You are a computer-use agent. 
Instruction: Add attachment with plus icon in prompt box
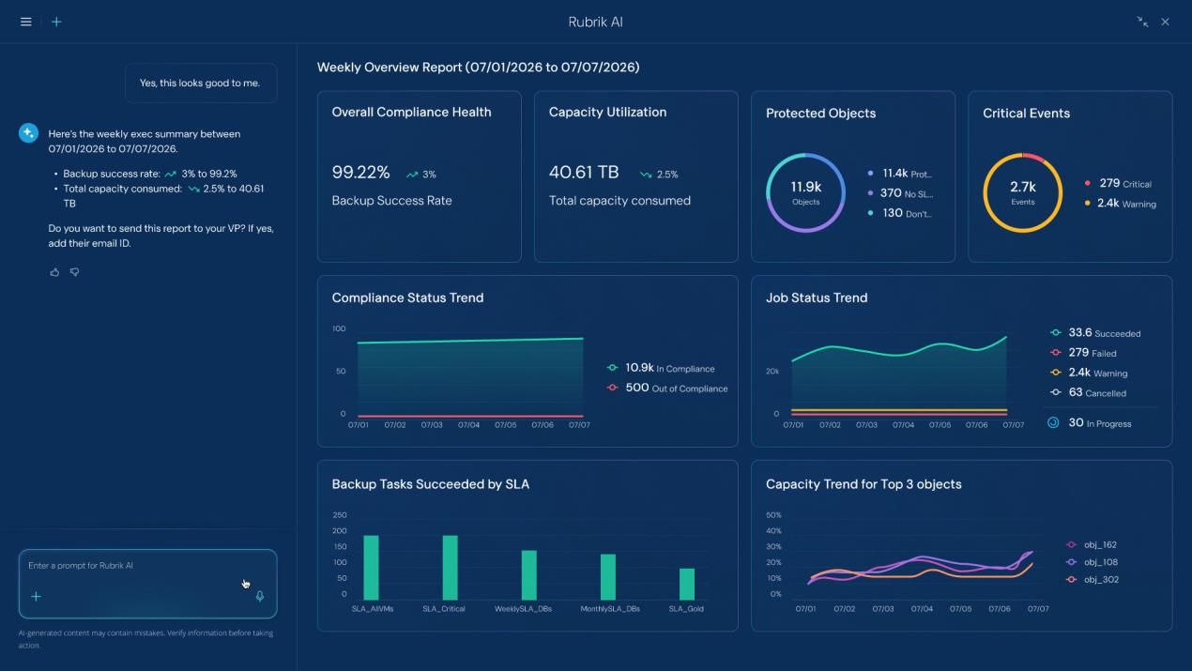coord(36,596)
